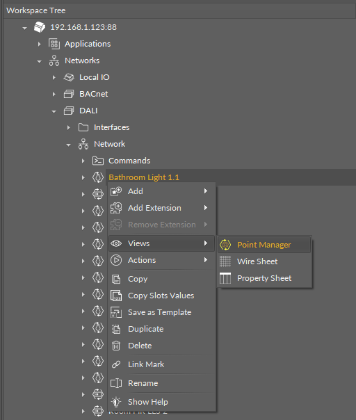This screenshot has height=420, width=356.
Task: Click the Link Mark chain icon
Action: pos(116,364)
